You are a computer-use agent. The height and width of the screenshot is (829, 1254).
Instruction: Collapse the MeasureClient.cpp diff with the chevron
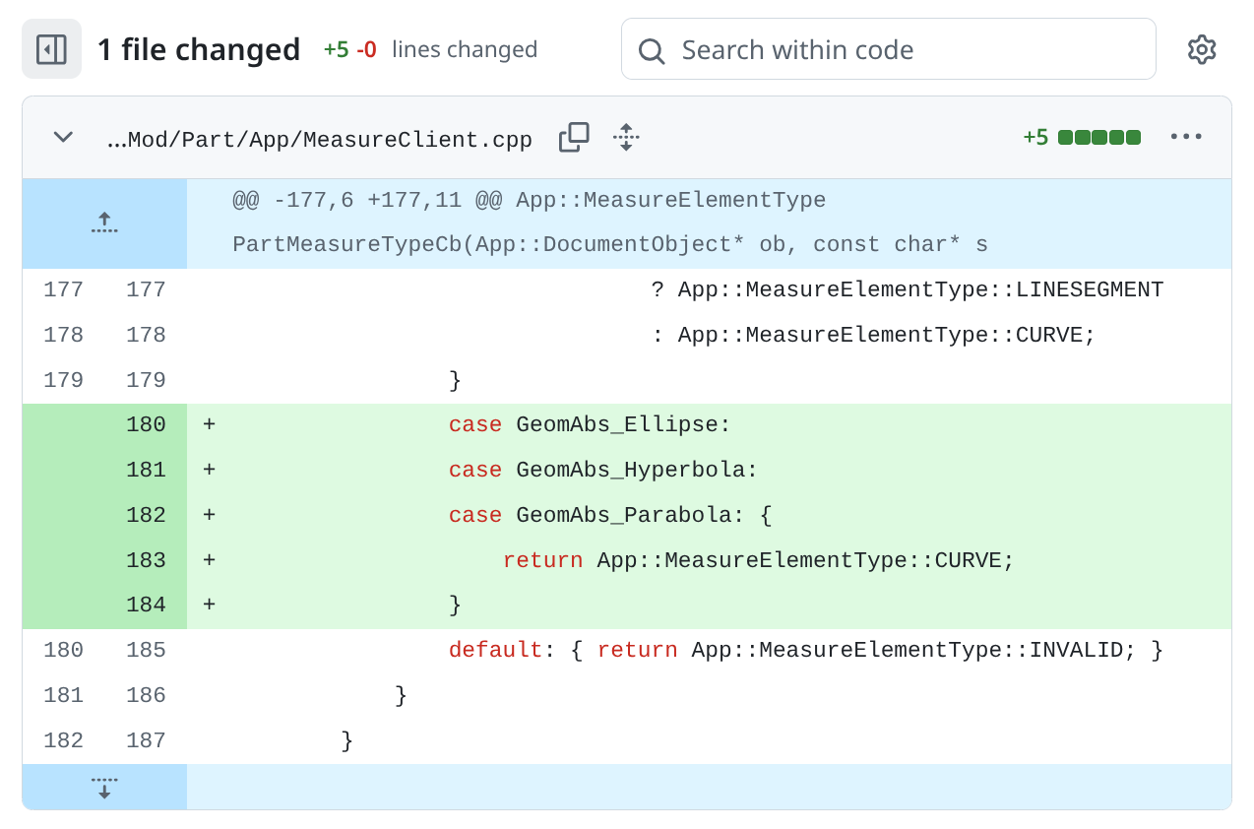coord(63,138)
